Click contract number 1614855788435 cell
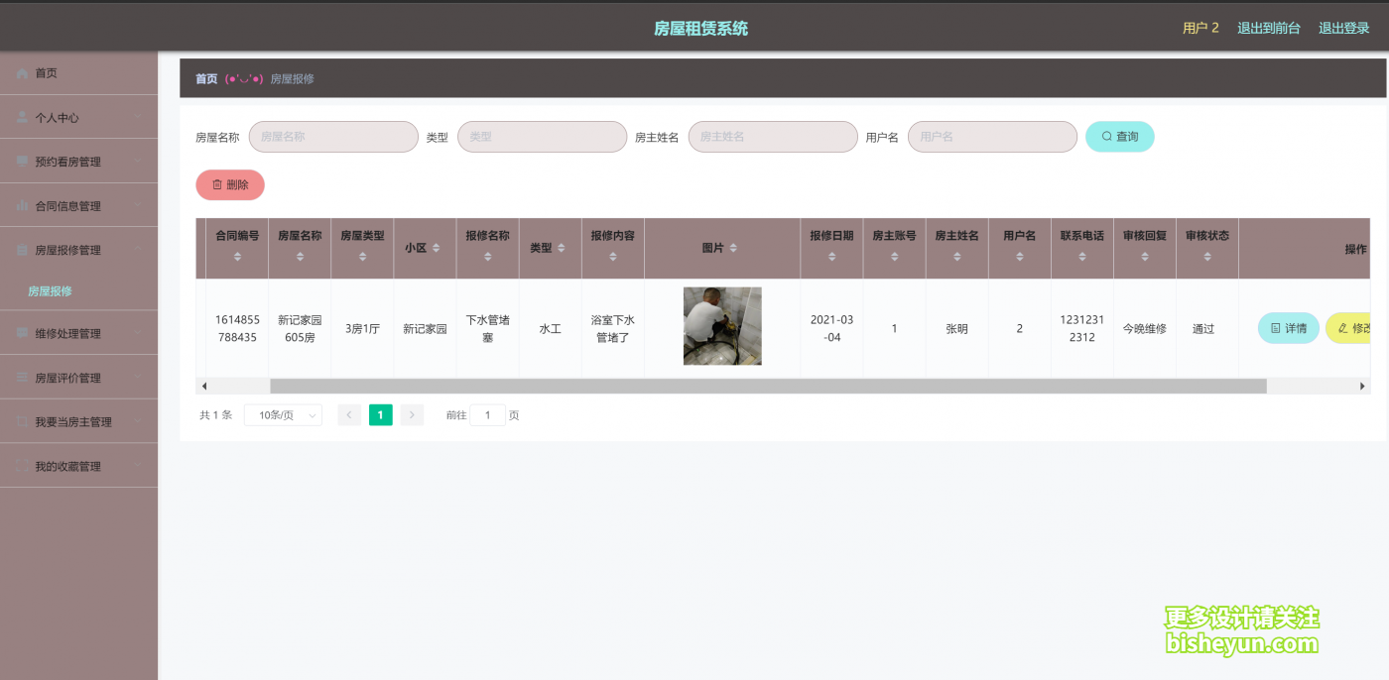 [237, 328]
